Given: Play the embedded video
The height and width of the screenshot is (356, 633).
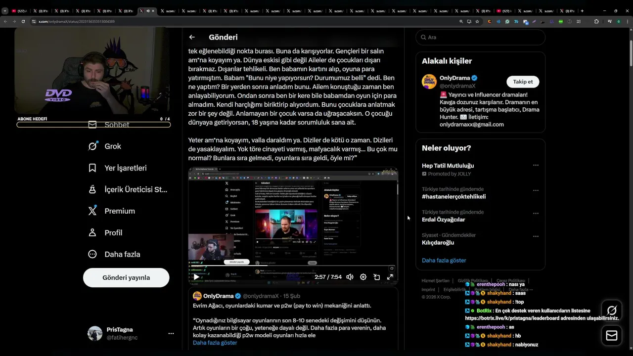Looking at the screenshot, I should click(196, 277).
